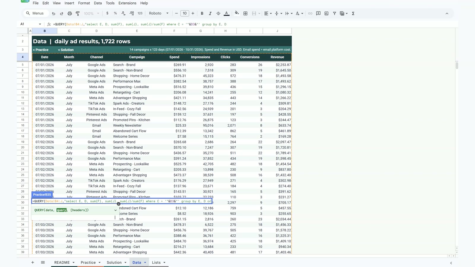Open the Format menu
The width and height of the screenshot is (475, 267).
pos(84,3)
